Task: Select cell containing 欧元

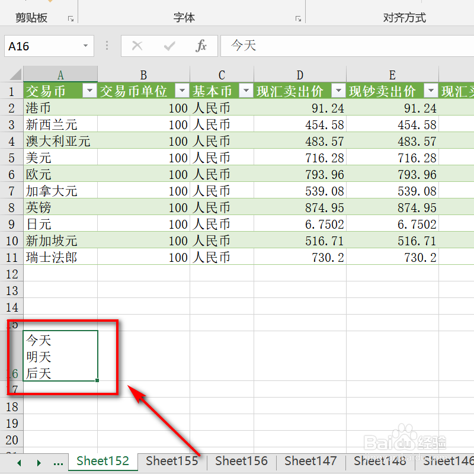Action: click(60, 174)
